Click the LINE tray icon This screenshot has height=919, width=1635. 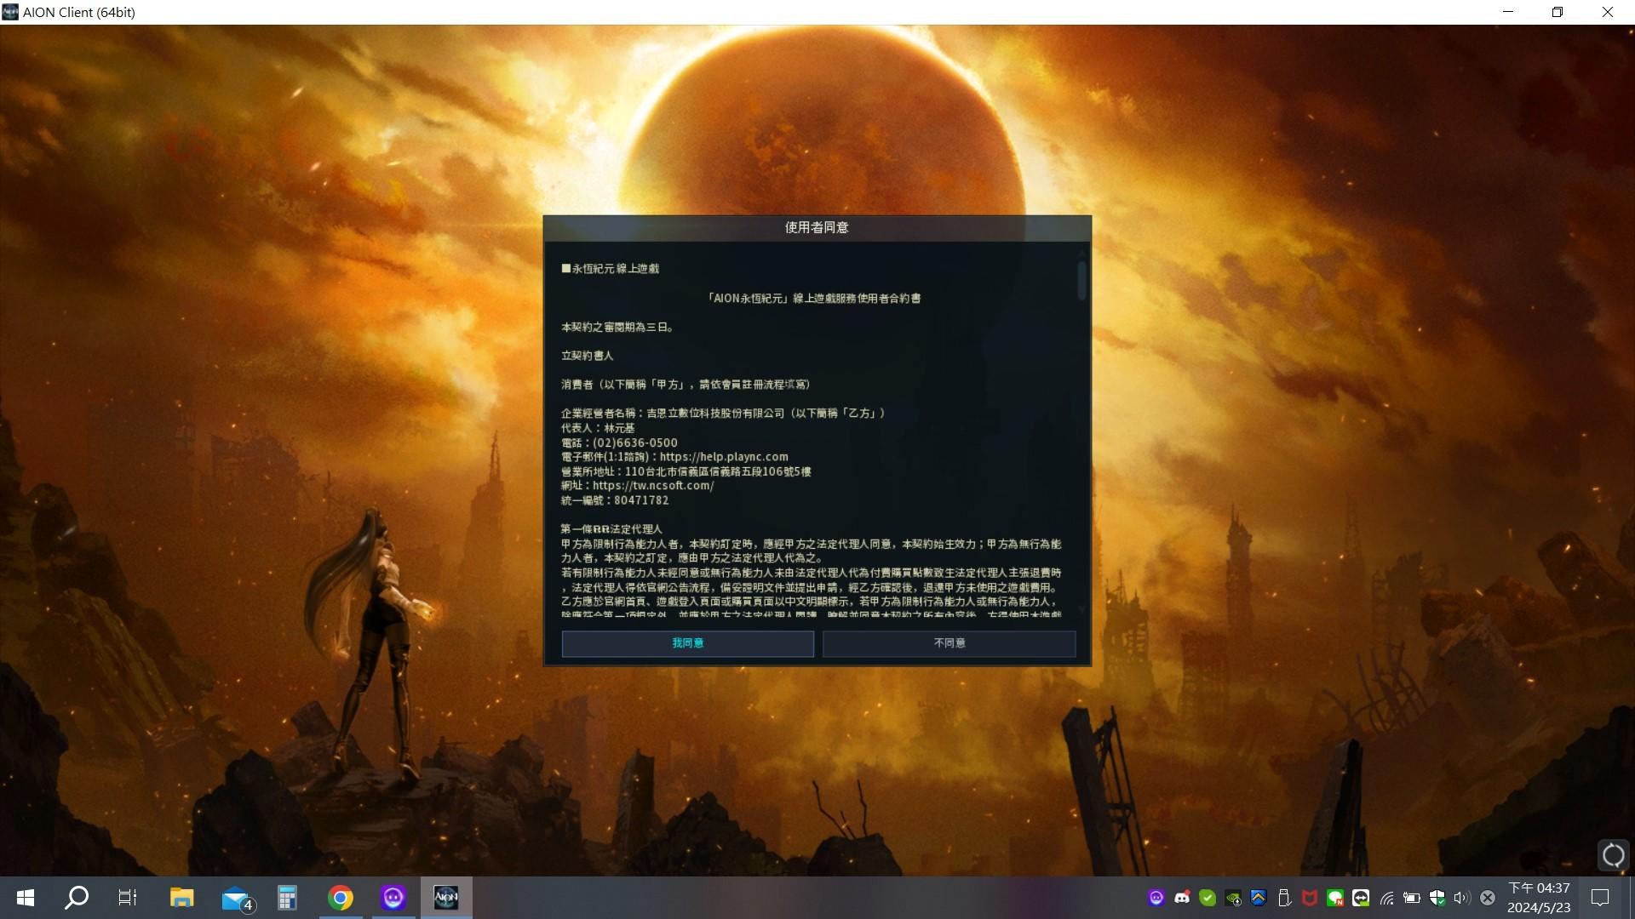point(1335,898)
